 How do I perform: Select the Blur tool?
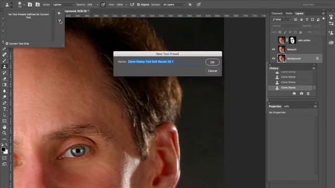click(x=4, y=91)
